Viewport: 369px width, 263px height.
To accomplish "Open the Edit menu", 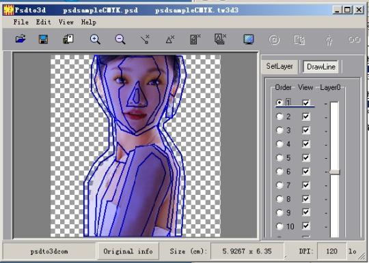I will click(x=43, y=22).
